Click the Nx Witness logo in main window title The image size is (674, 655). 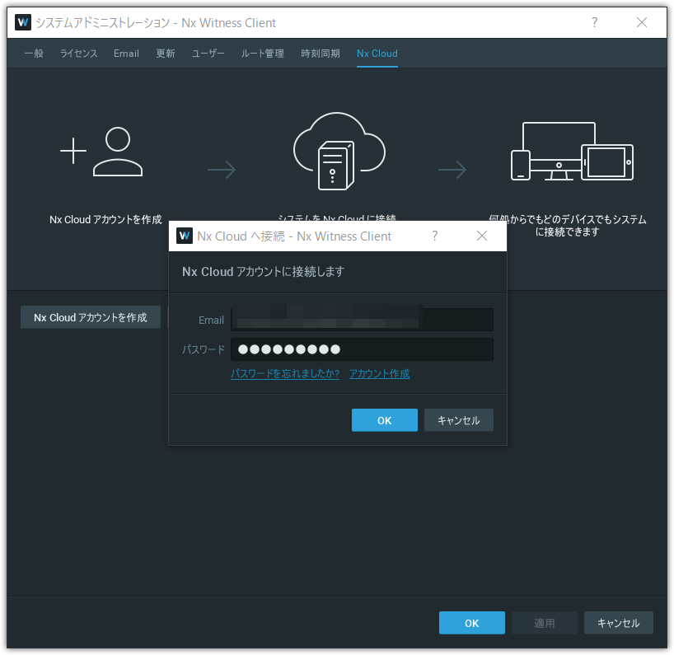(x=23, y=22)
